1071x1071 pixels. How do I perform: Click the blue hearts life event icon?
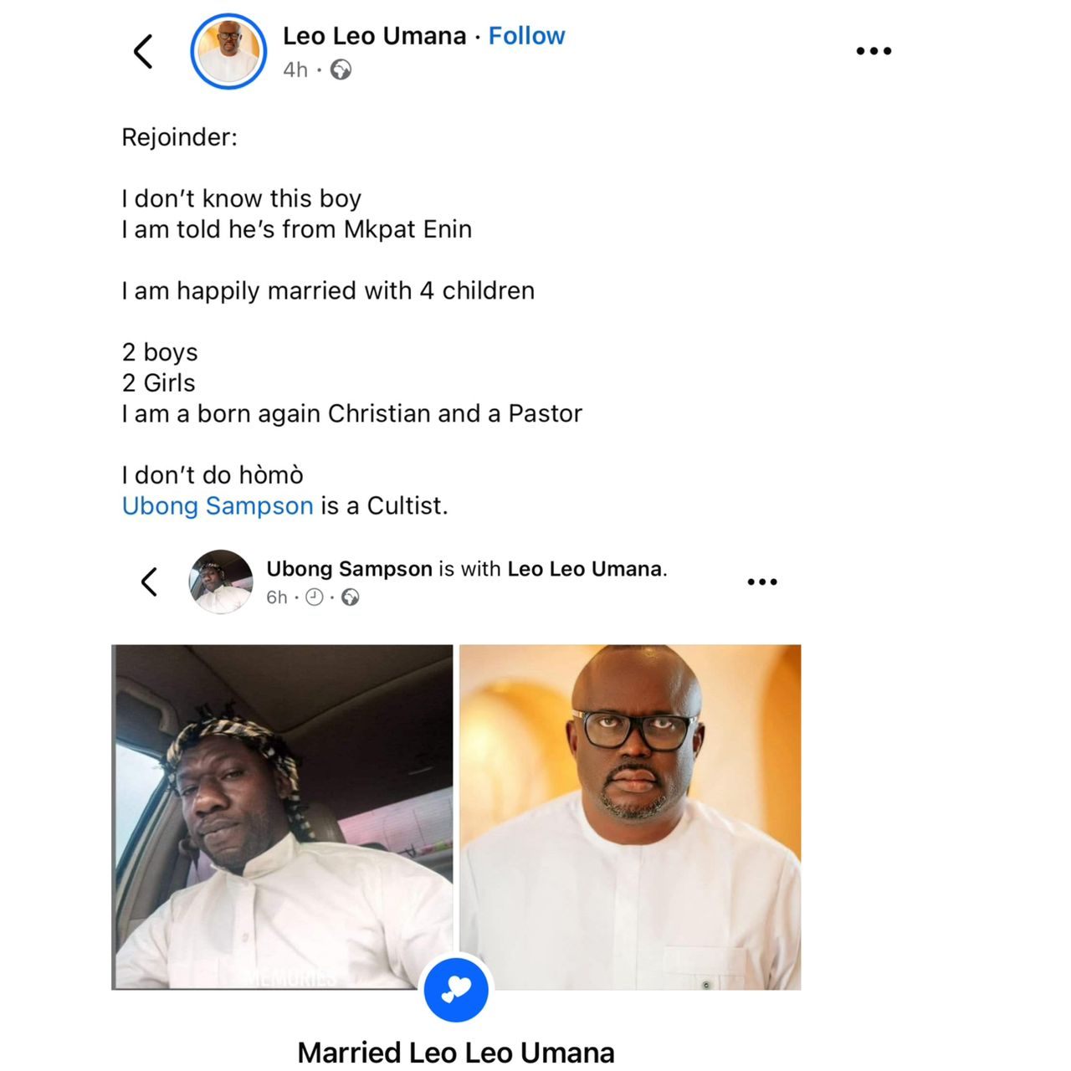[x=456, y=990]
